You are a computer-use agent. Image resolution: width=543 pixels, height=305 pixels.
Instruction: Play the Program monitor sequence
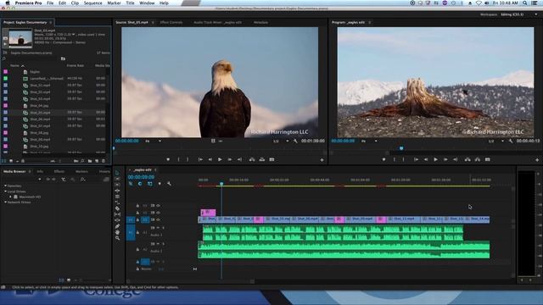[x=435, y=159]
